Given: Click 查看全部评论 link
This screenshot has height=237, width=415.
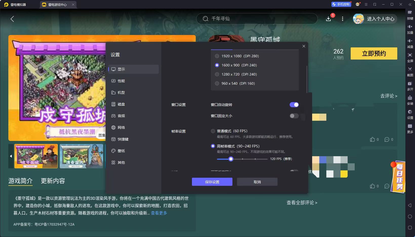Looking at the screenshot, I should tap(302, 203).
